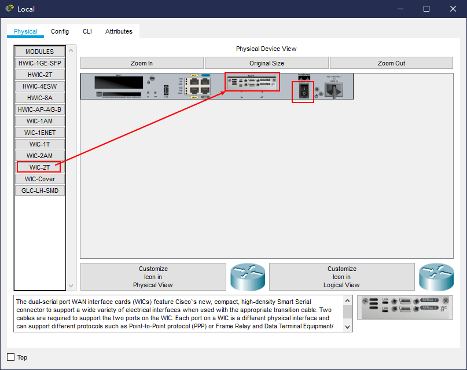Viewport: 467px width, 370px height.
Task: Click the bottom-right RJ45 port above gray AUX label
Action: pos(205,90)
